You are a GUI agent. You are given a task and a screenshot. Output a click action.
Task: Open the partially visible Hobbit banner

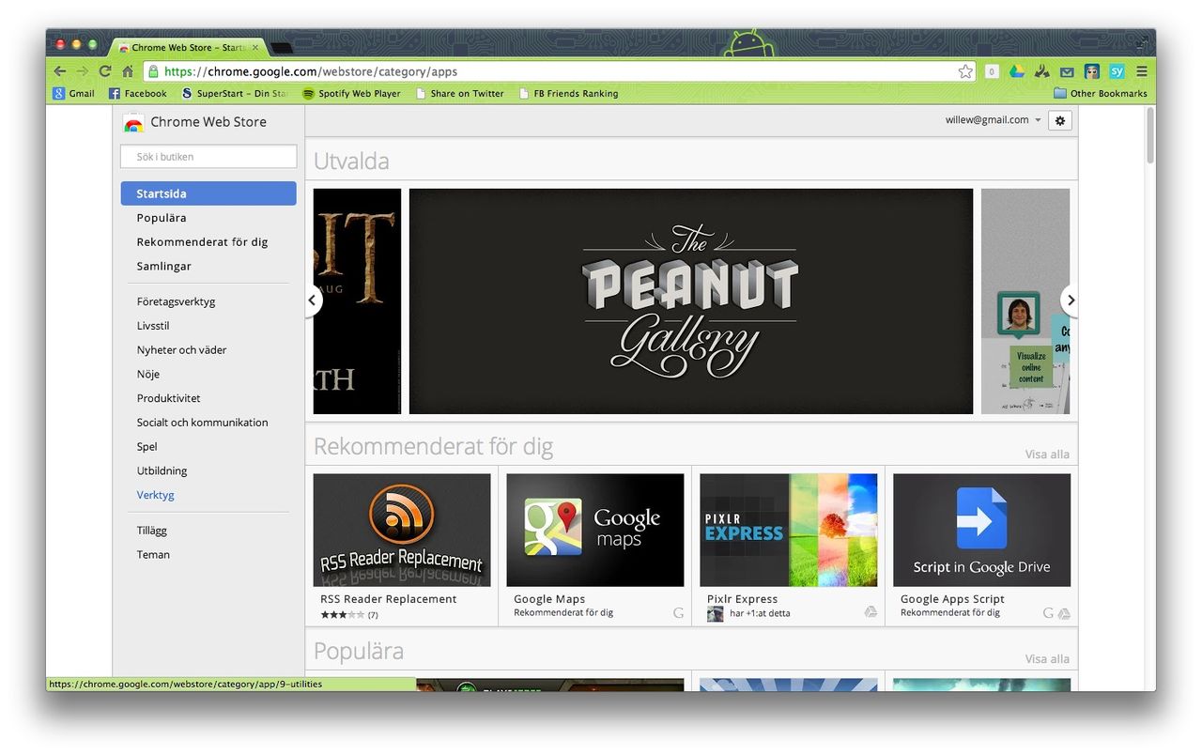point(357,301)
